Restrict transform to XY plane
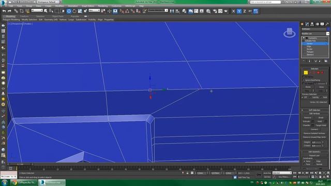Viewport: 331px width, 186px height. point(250,11)
